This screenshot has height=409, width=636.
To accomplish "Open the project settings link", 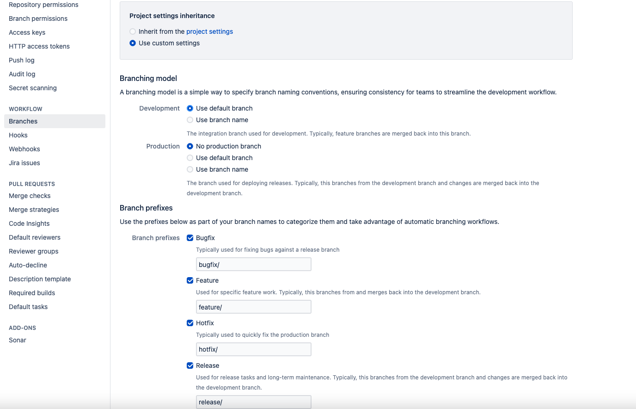I will tap(209, 31).
